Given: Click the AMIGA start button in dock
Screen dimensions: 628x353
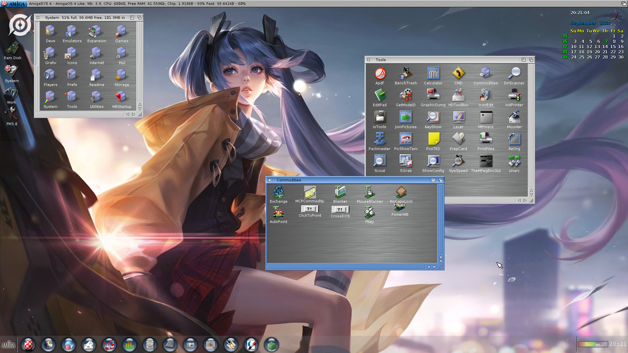Looking at the screenshot, I should [9, 345].
